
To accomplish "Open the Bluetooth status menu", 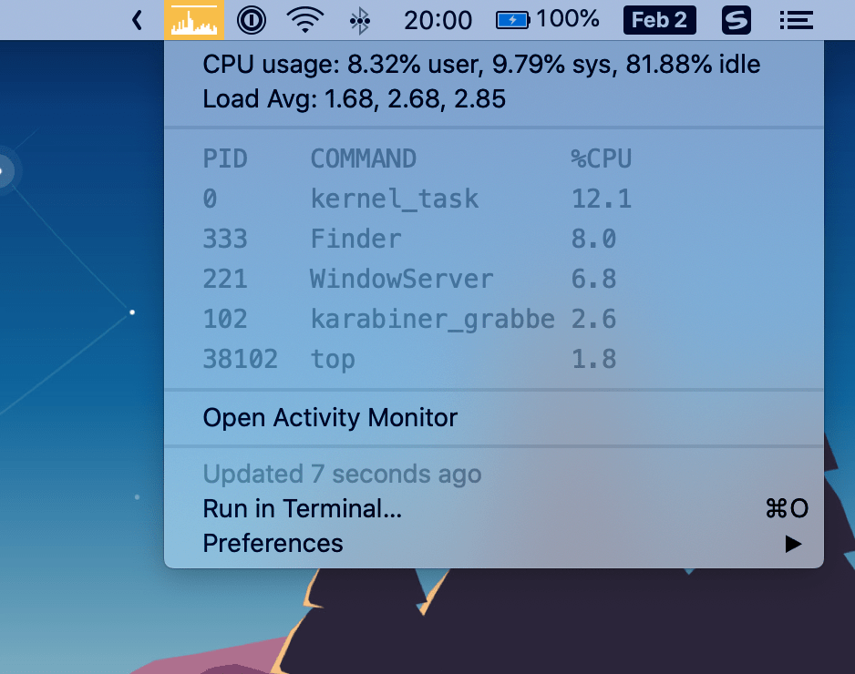I will pos(360,21).
